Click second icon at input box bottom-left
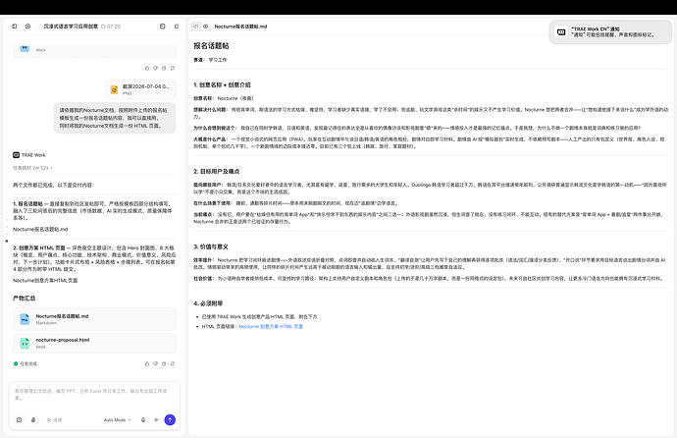Viewport: 677px width, 438px height. 33,420
